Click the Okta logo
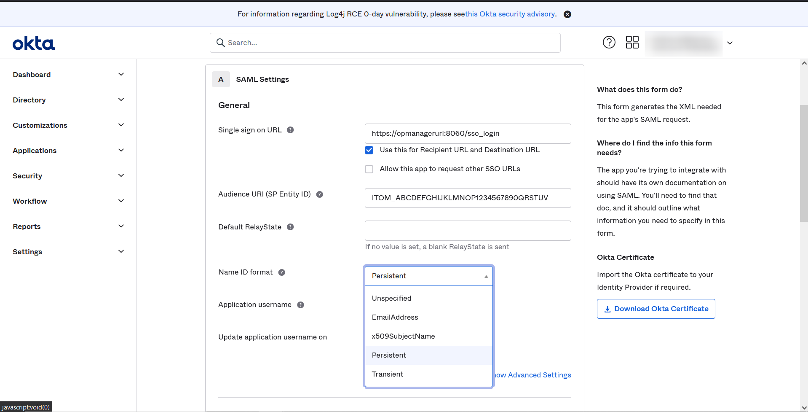This screenshot has width=808, height=412. 34,43
